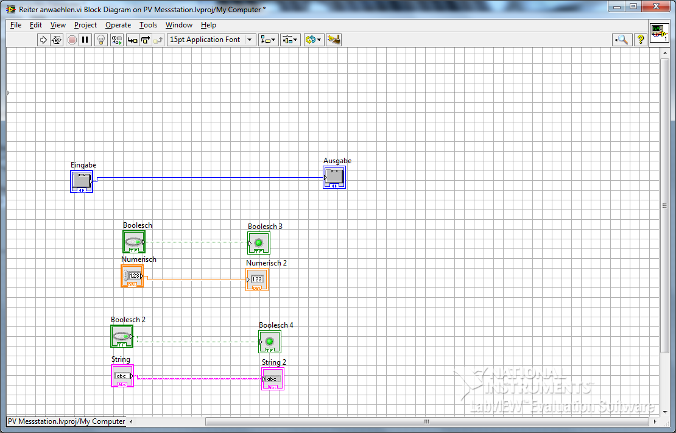Screen dimensions: 676x433
Task: Click the String 2 label
Action: pos(274,363)
